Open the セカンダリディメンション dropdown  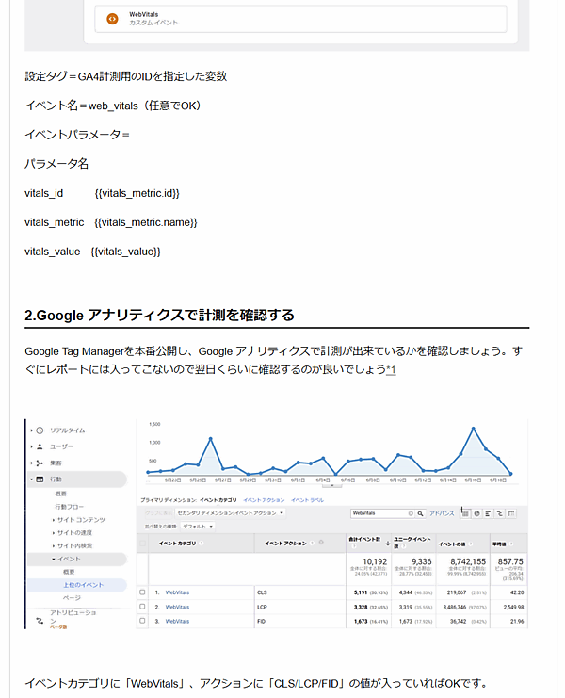point(231,513)
